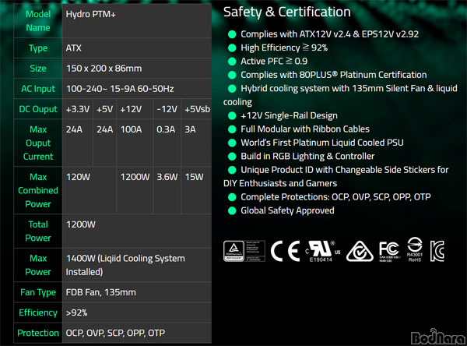This screenshot has width=467, height=346.
Task: Click the R43001 RoHS BSMI mark
Action: (x=415, y=250)
